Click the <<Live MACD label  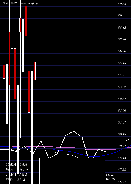pyautogui.click(x=110, y=177)
